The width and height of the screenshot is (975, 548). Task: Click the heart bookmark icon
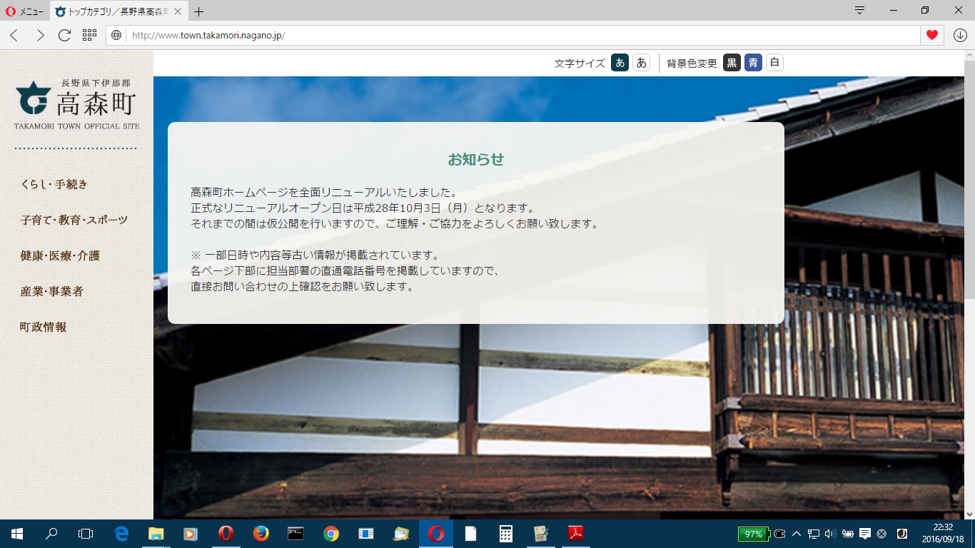click(x=931, y=35)
